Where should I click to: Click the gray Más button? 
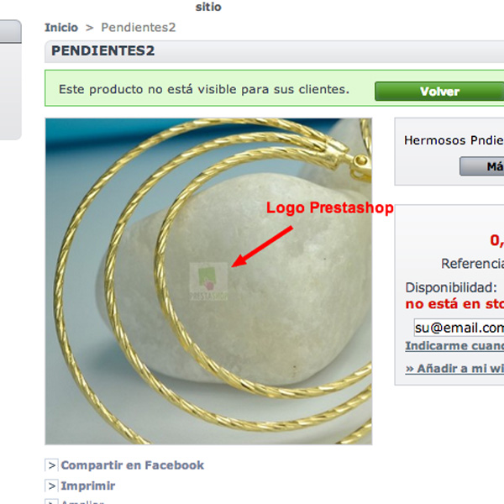[x=482, y=166]
